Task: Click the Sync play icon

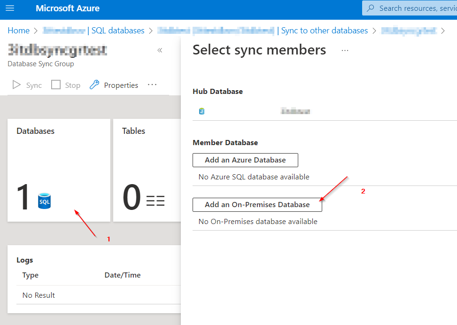Action: click(x=16, y=85)
